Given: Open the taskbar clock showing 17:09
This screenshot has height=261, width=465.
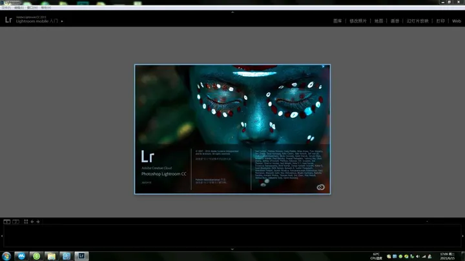Looking at the screenshot, I should tap(447, 256).
